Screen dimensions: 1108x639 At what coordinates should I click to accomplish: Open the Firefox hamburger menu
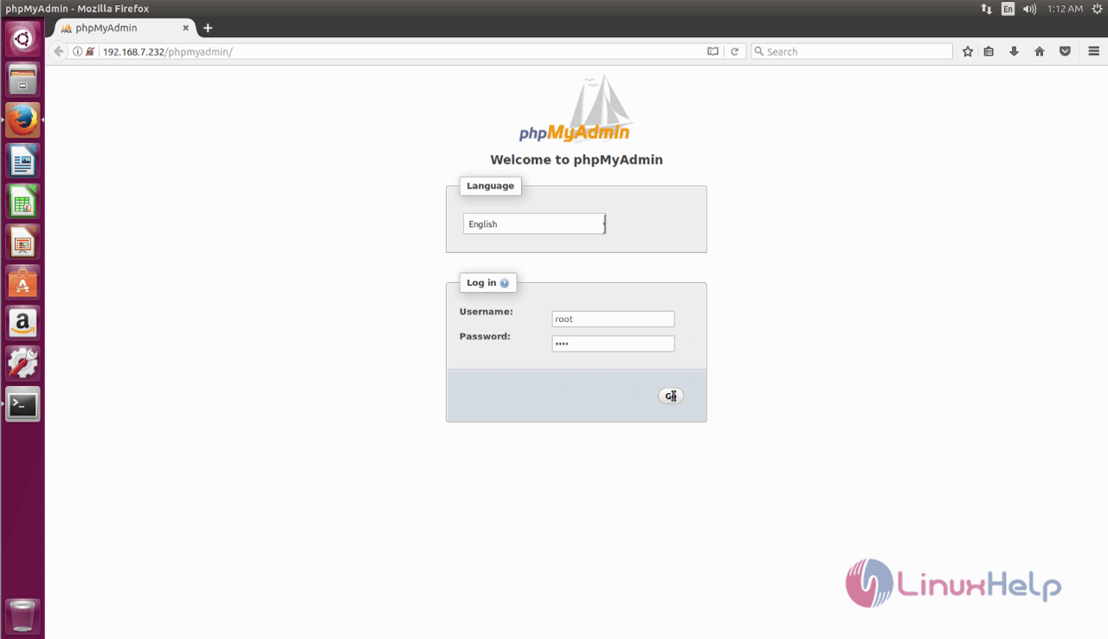[1093, 52]
